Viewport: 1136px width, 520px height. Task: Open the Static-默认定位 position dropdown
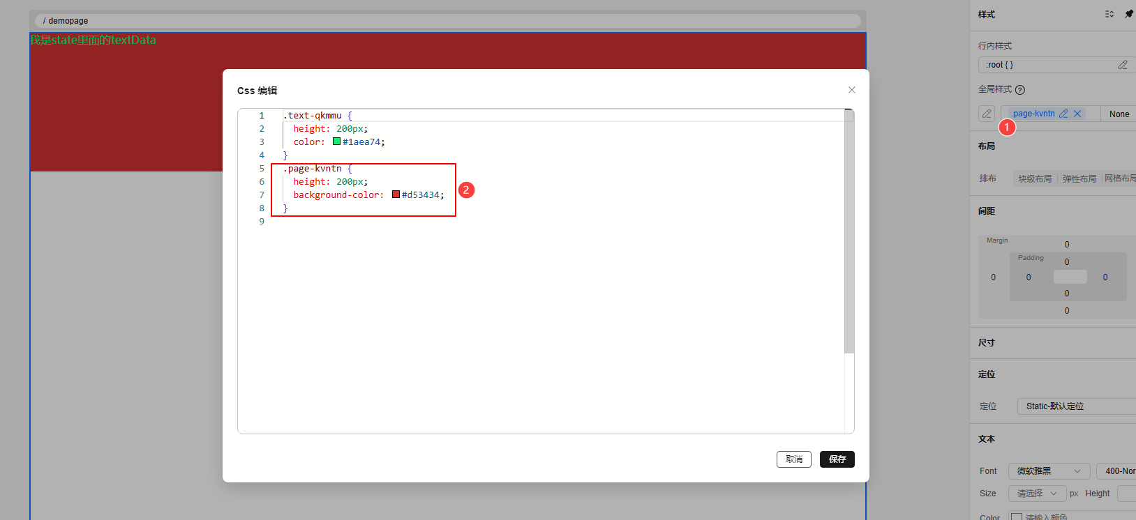pos(1075,406)
